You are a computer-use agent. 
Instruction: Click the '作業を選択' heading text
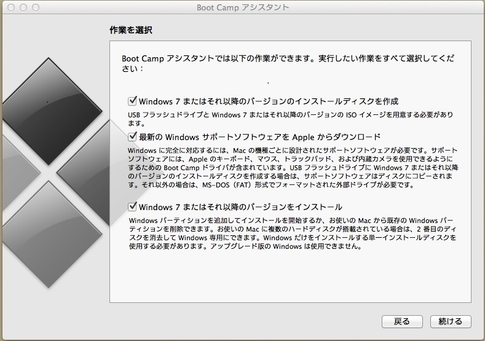coord(131,30)
